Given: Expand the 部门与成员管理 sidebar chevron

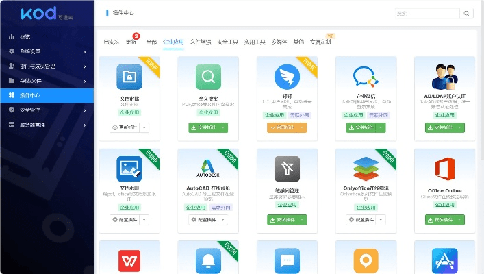Looking at the screenshot, I should (x=85, y=66).
